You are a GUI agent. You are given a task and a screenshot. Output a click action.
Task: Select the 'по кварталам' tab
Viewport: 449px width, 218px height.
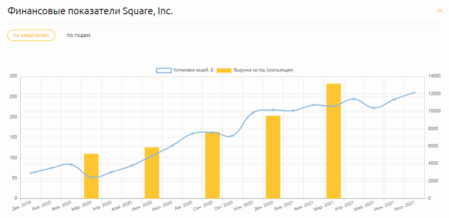click(31, 35)
